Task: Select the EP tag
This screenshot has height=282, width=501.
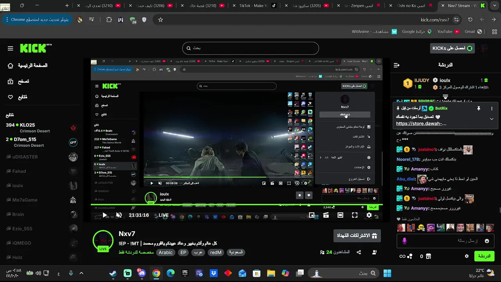Action: [183, 253]
